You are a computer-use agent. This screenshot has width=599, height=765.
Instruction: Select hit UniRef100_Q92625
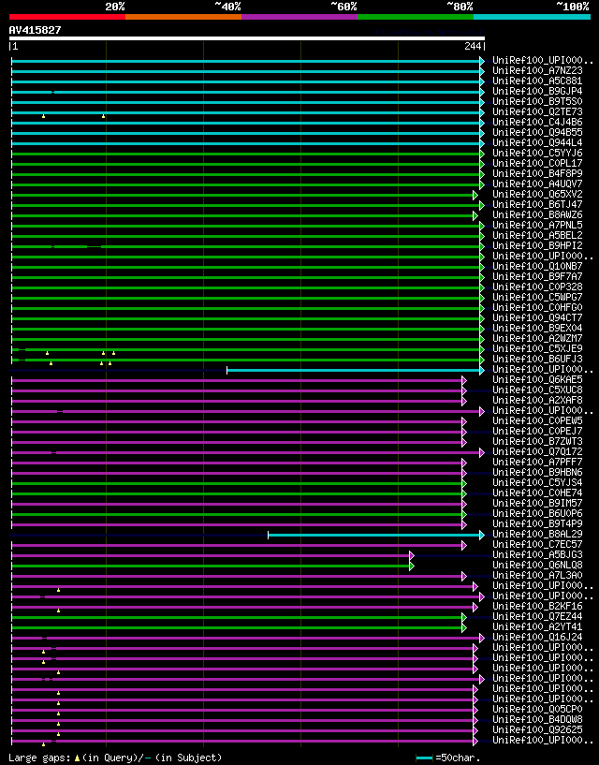click(x=537, y=729)
